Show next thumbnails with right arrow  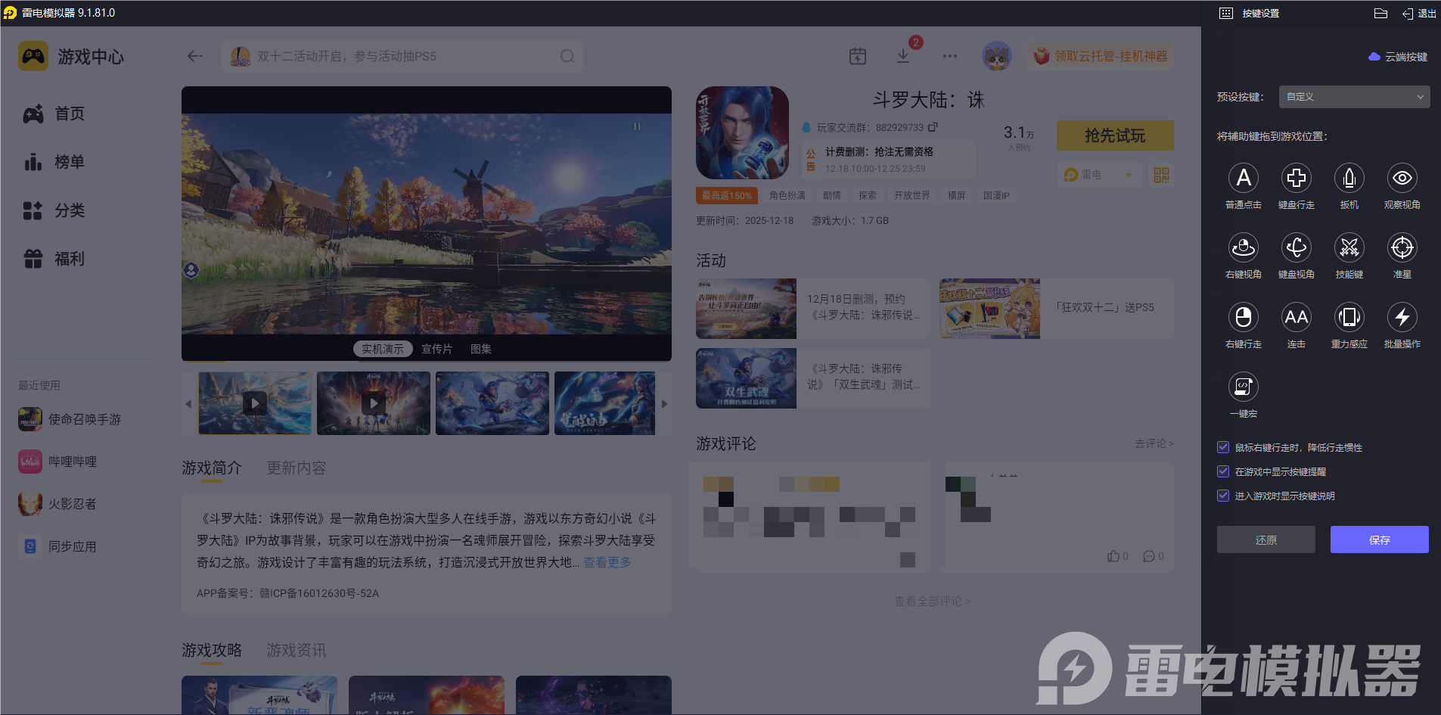pos(664,404)
